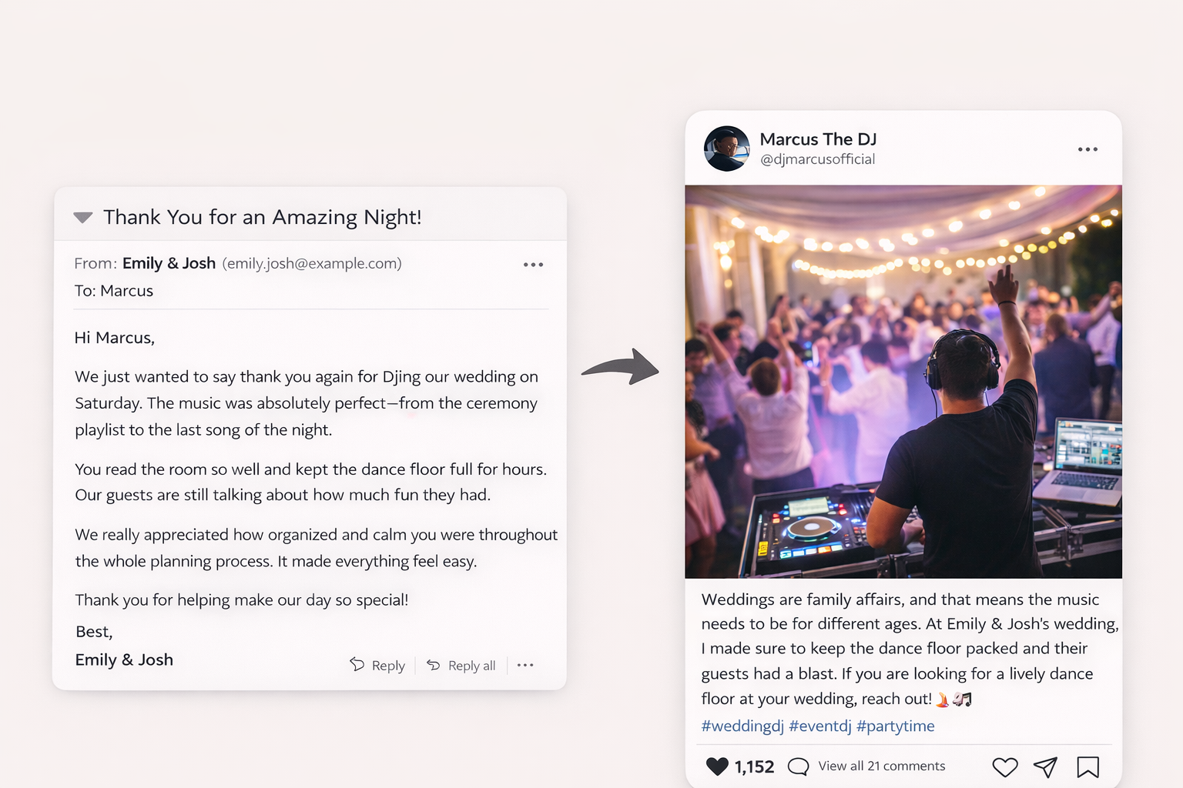
Task: Toggle the bookmark save icon
Action: click(1087, 766)
